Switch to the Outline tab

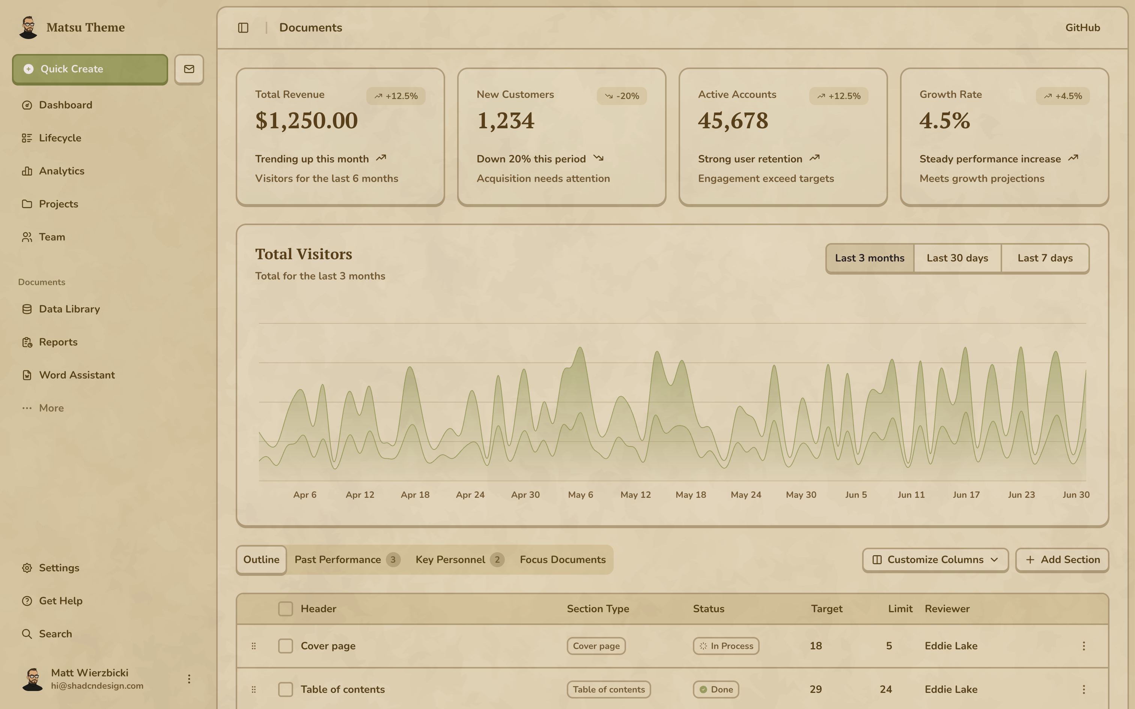pos(261,560)
